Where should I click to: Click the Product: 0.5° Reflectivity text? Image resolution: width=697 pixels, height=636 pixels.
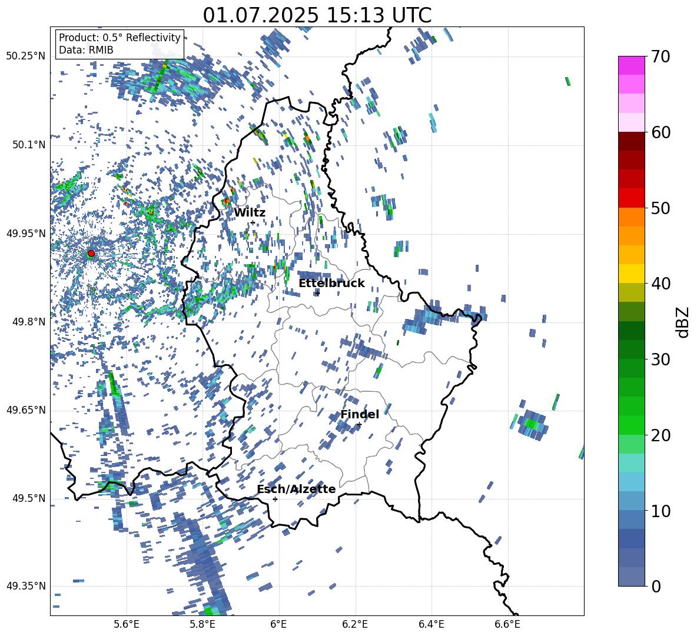[120, 38]
